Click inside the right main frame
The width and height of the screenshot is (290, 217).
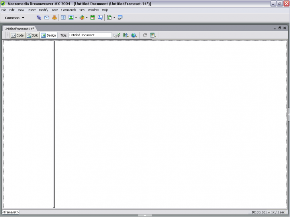click(171, 124)
